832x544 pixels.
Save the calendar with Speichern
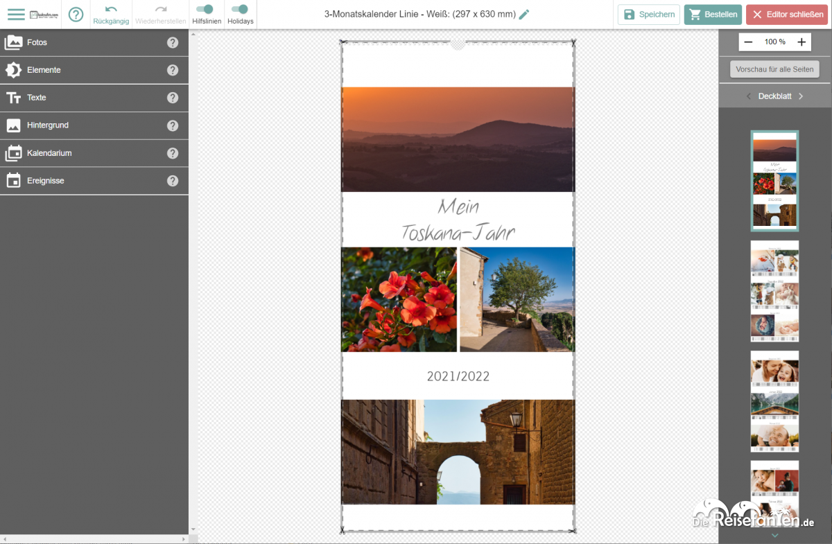(x=648, y=15)
